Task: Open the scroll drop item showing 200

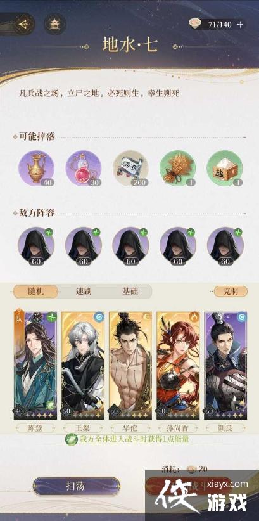Action: pos(131,168)
